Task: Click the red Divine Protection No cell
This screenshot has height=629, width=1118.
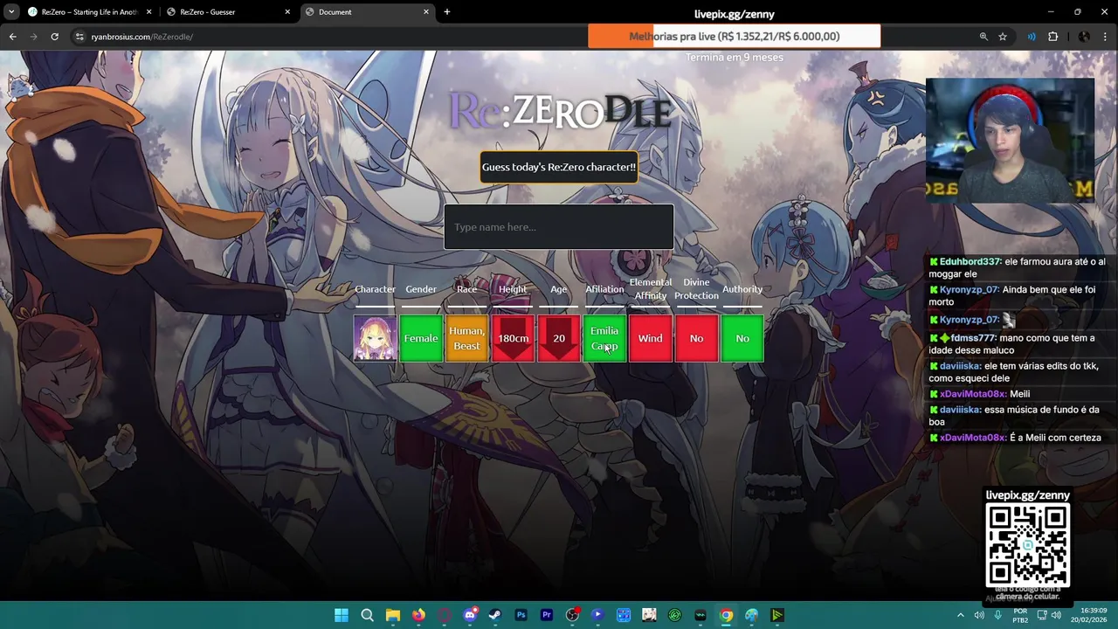Action: tap(696, 338)
